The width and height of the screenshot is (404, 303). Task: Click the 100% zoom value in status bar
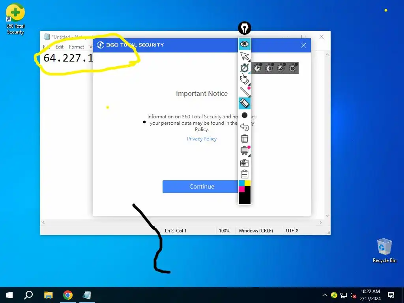[224, 230]
